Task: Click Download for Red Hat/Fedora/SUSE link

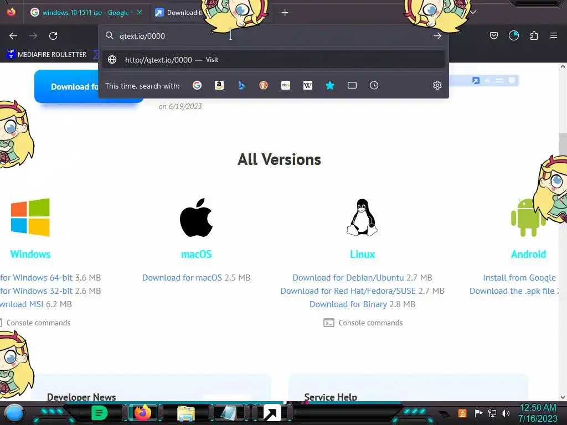Action: pyautogui.click(x=348, y=291)
